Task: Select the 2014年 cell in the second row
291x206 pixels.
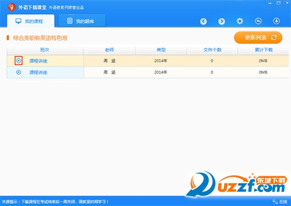Action: (161, 72)
